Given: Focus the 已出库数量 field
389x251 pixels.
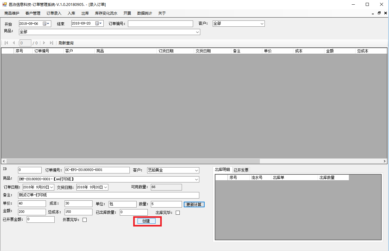Looking at the screenshot, I should click(x=134, y=212).
